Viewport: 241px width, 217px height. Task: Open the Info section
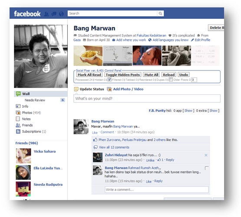pyautogui.click(x=25, y=107)
